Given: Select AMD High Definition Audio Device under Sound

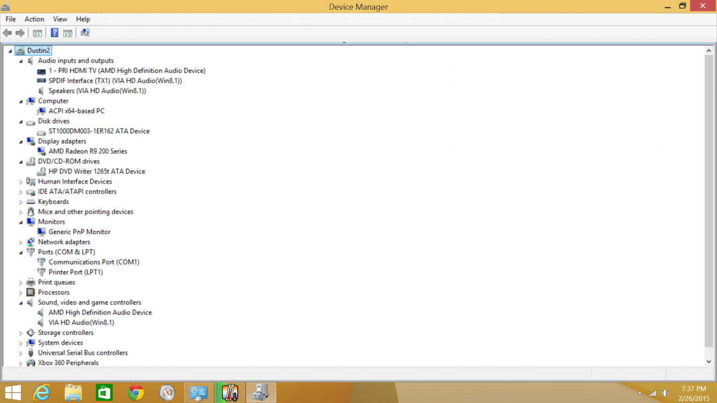Looking at the screenshot, I should pyautogui.click(x=100, y=312).
